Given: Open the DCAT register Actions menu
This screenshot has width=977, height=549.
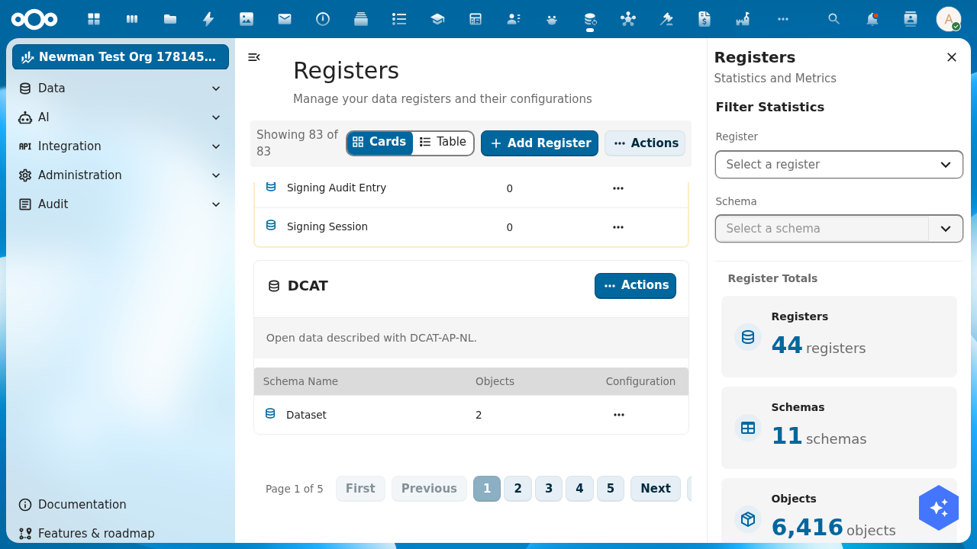Looking at the screenshot, I should [635, 286].
